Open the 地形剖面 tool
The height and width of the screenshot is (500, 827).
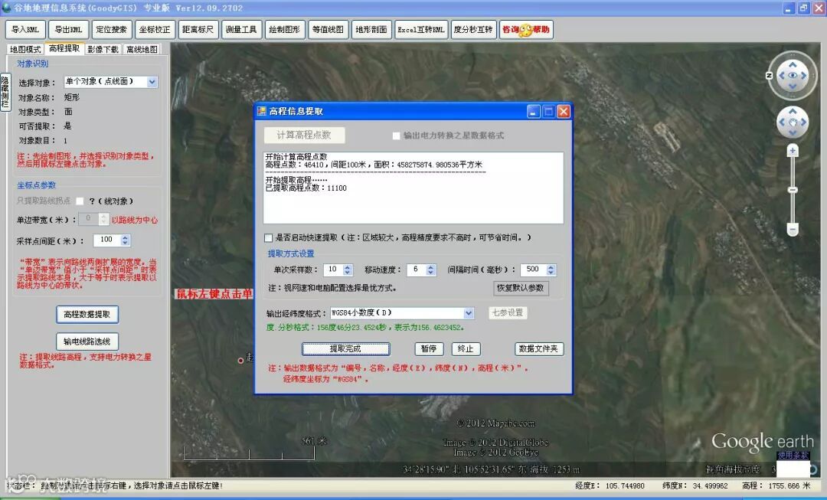(371, 30)
